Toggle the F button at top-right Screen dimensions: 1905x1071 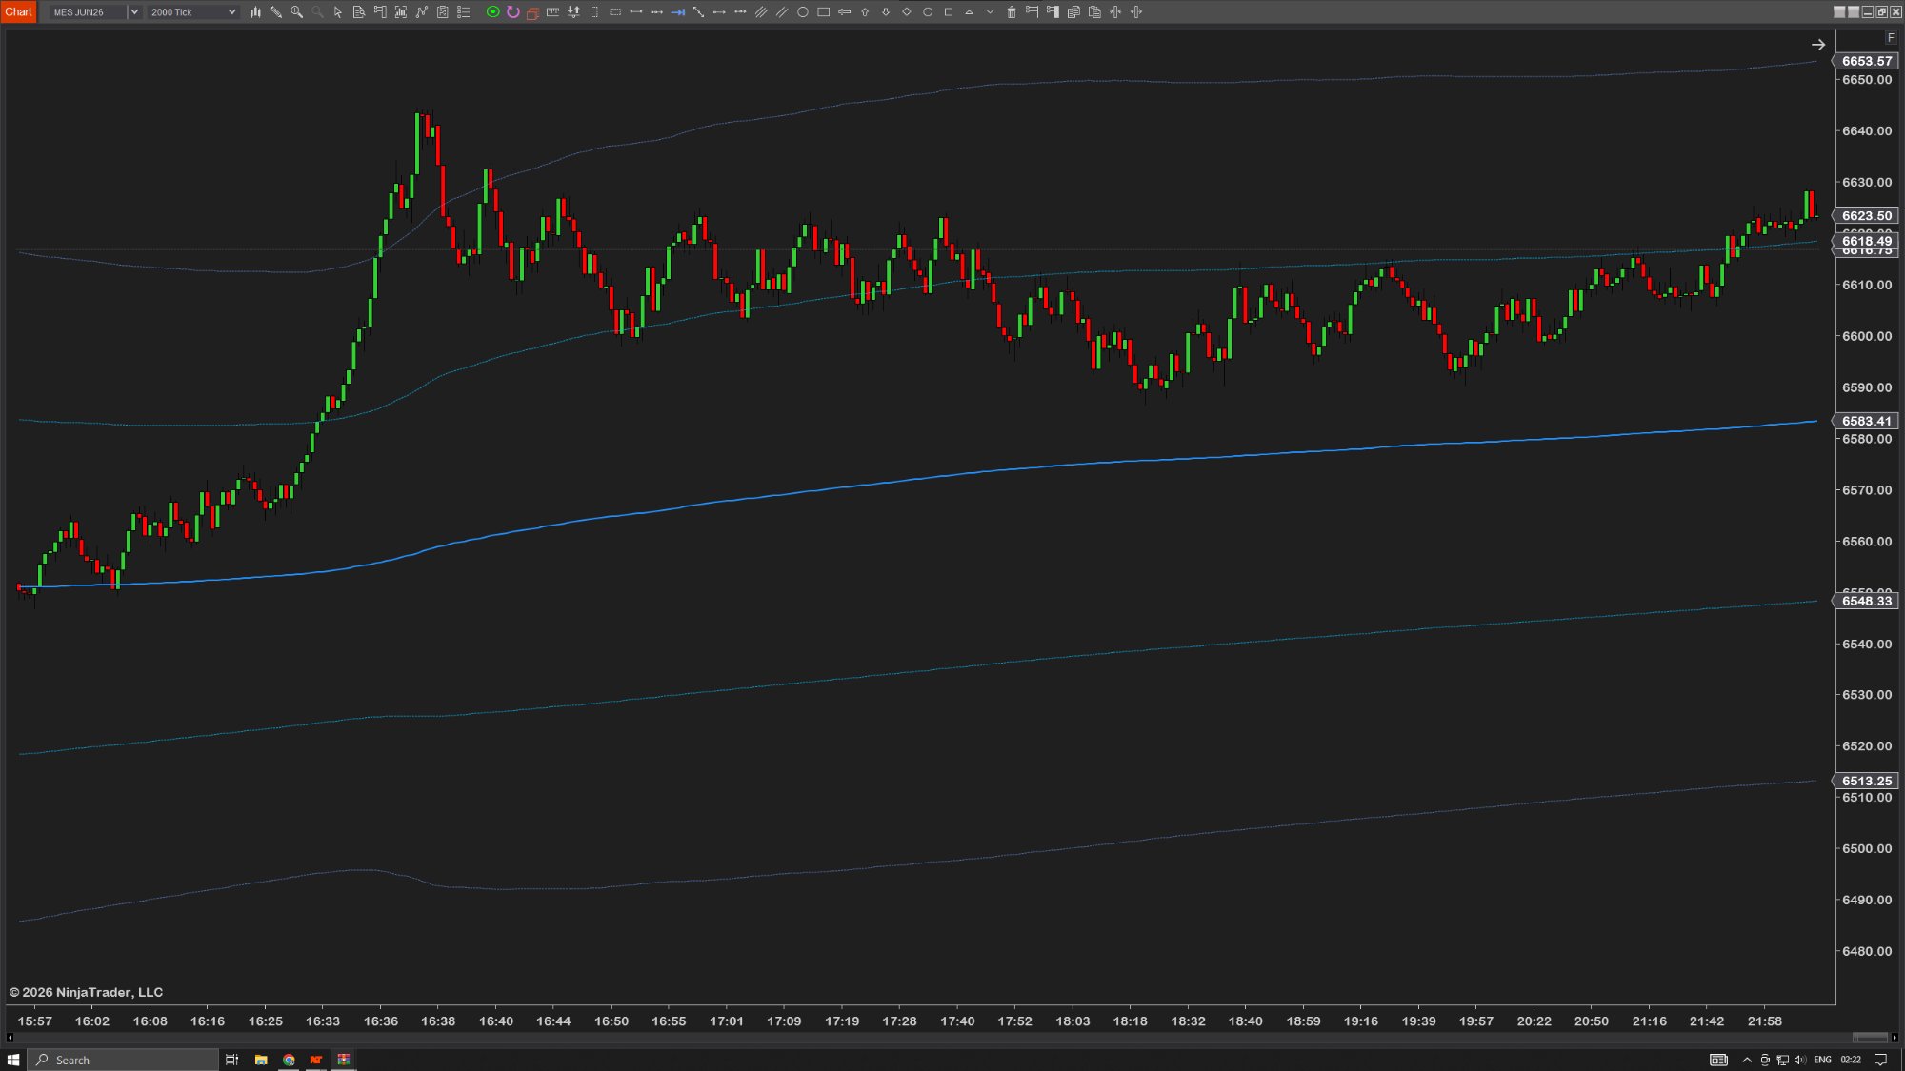[1890, 38]
